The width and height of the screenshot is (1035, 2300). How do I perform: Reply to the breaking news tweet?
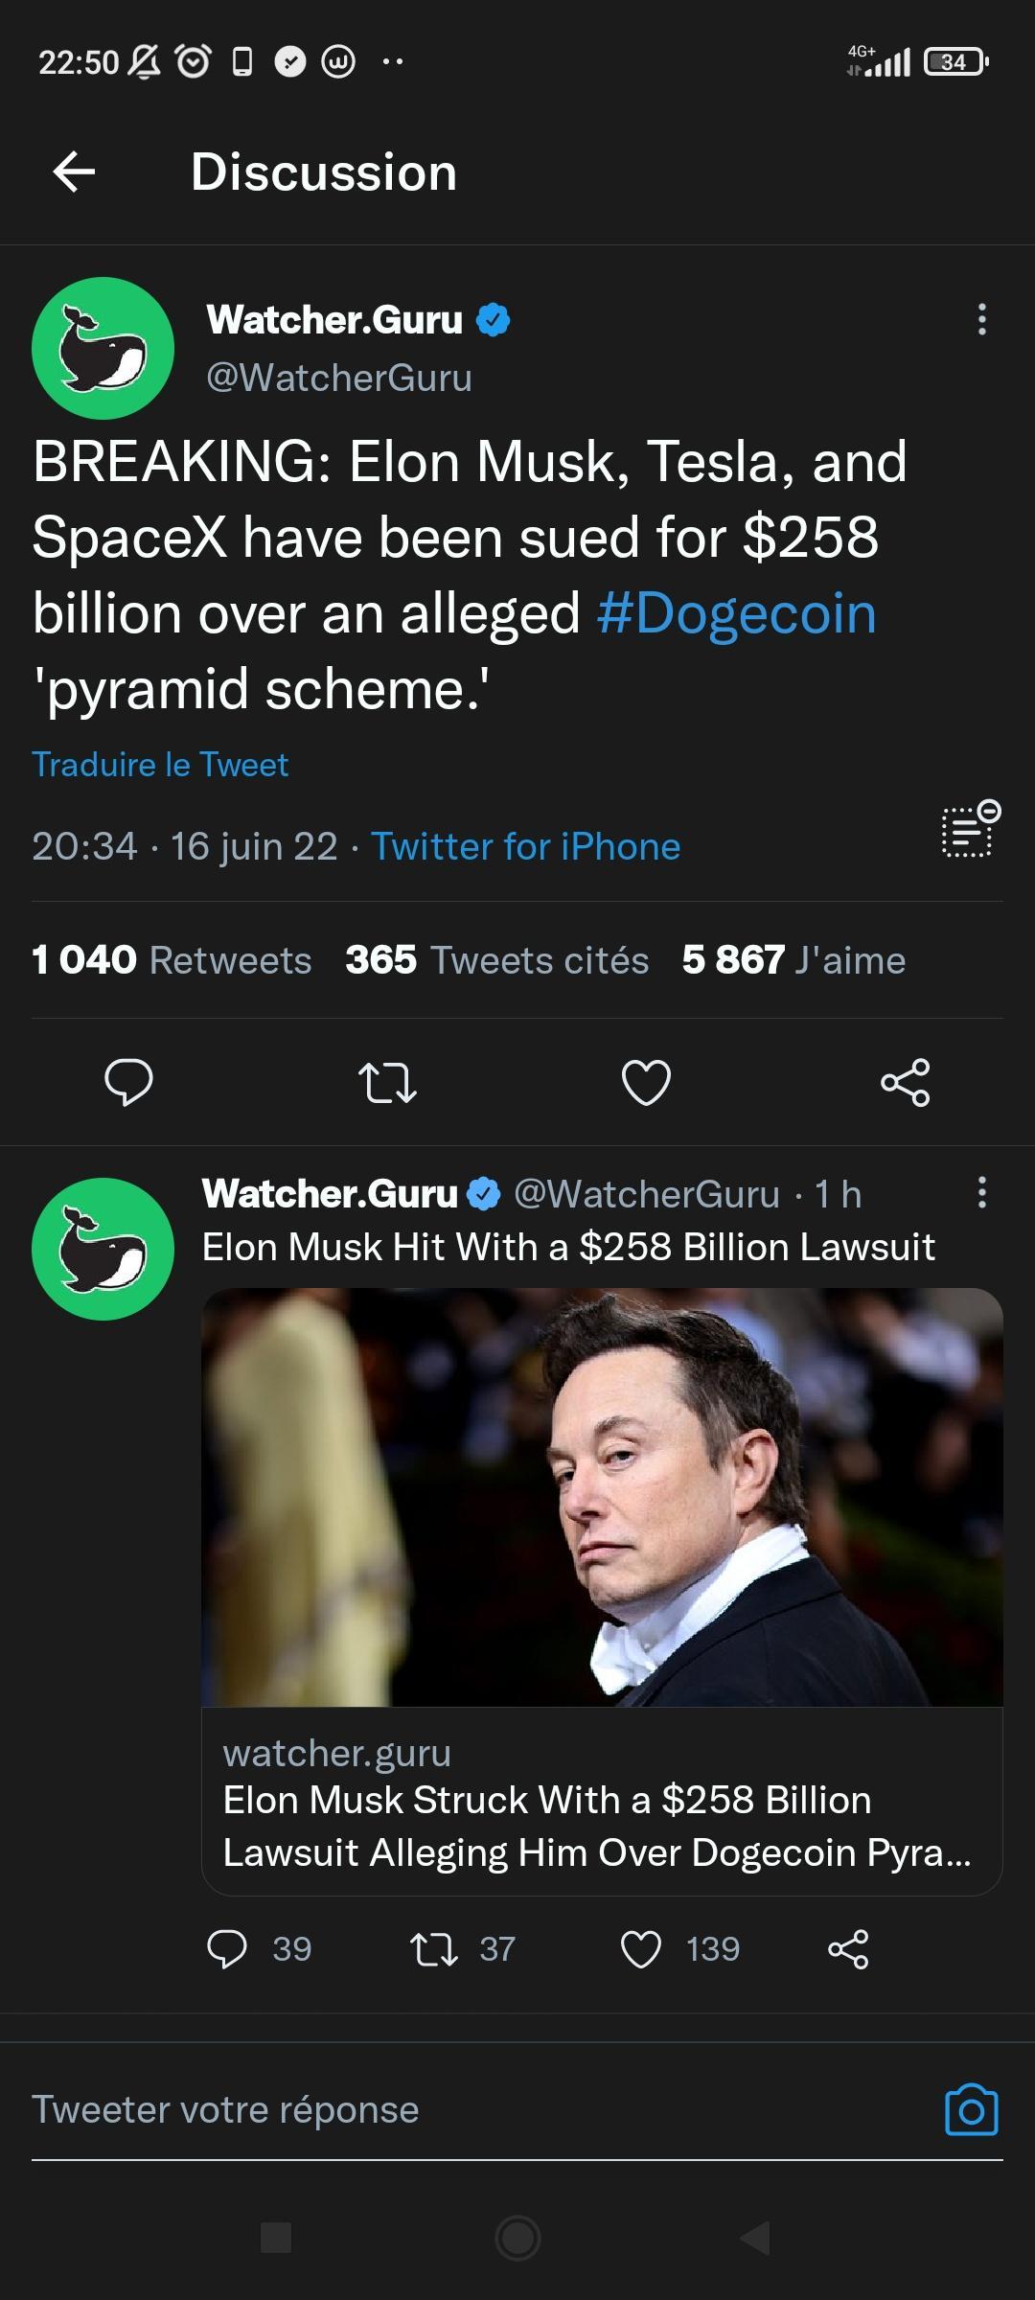(130, 1083)
